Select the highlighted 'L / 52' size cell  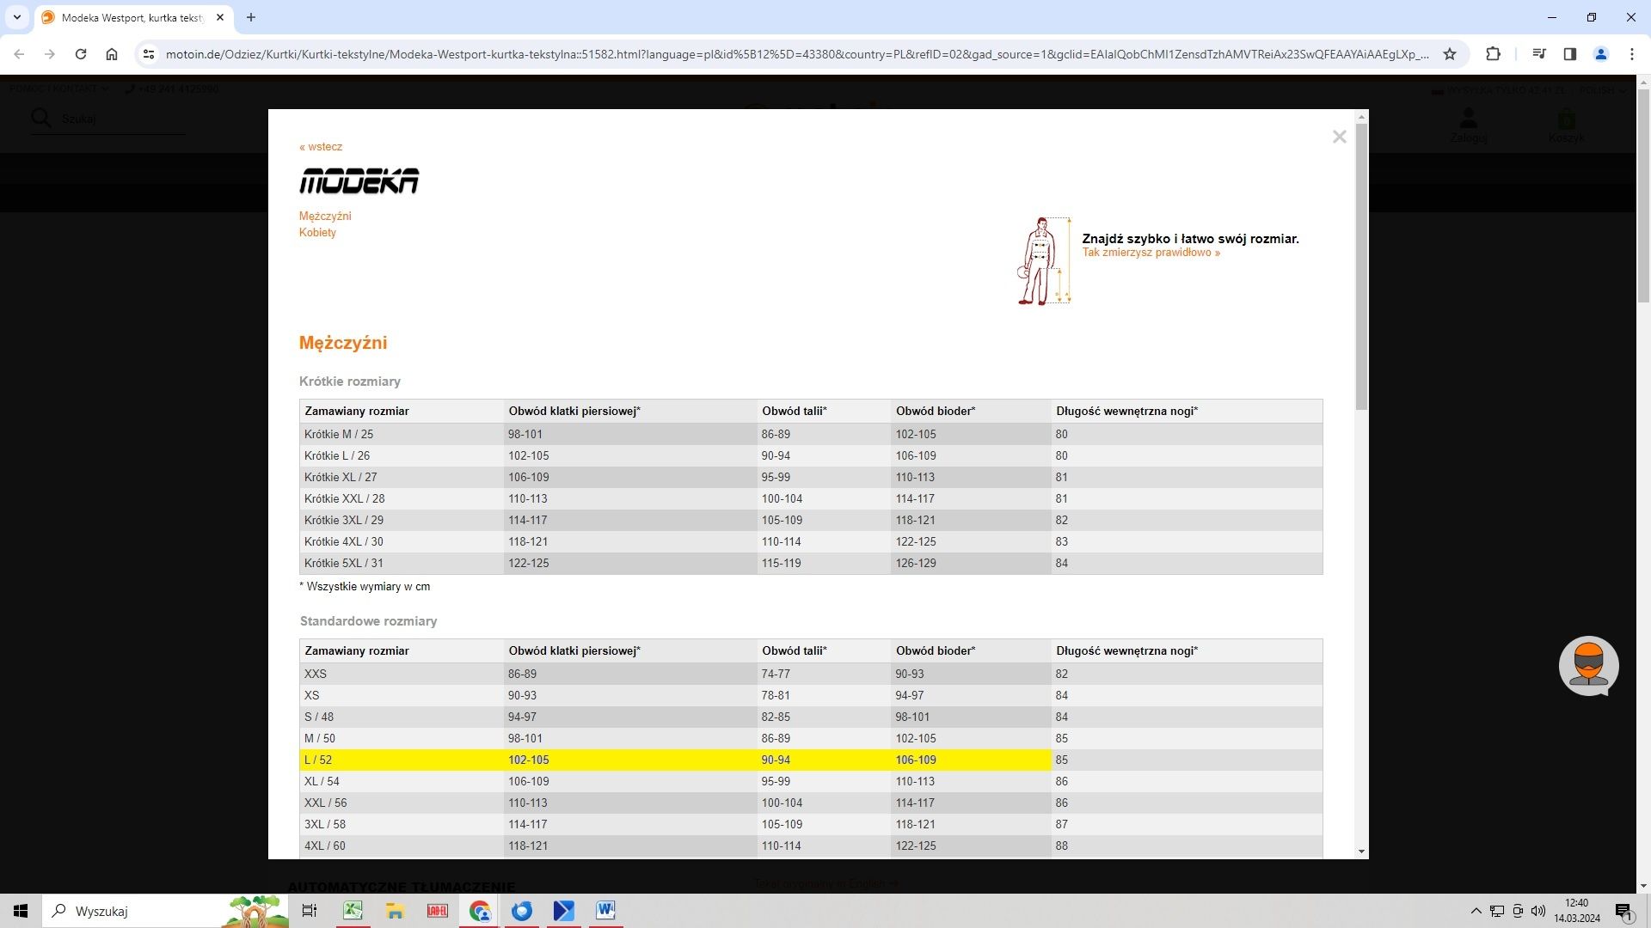402,760
